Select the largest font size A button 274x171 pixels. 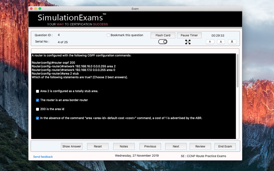(232, 42)
